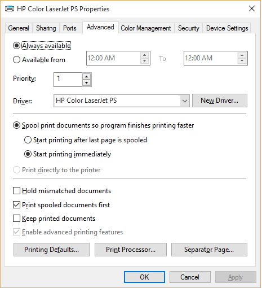This screenshot has height=288, width=262.
Task: Close the HP Color LaserJet PS Properties dialog
Action: pyautogui.click(x=251, y=8)
